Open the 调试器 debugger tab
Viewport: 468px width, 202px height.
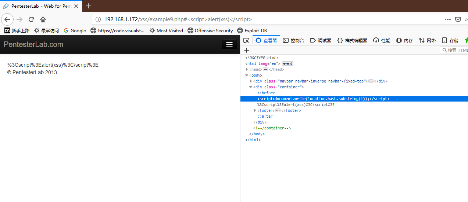coord(321,40)
